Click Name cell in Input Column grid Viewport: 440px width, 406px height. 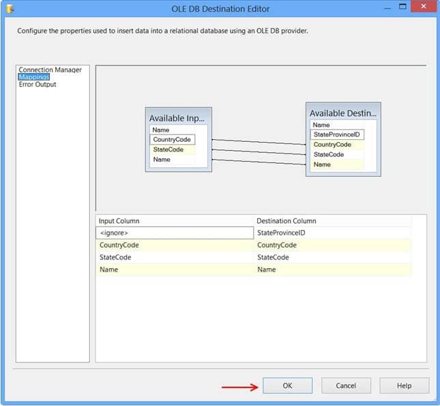(175, 270)
